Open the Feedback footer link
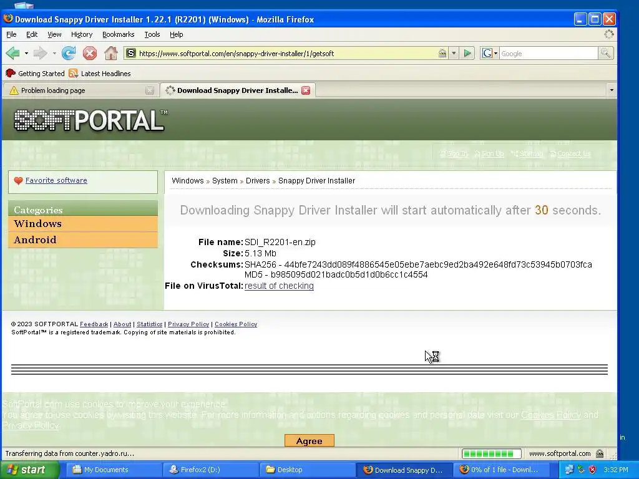The width and height of the screenshot is (639, 479). (94, 324)
